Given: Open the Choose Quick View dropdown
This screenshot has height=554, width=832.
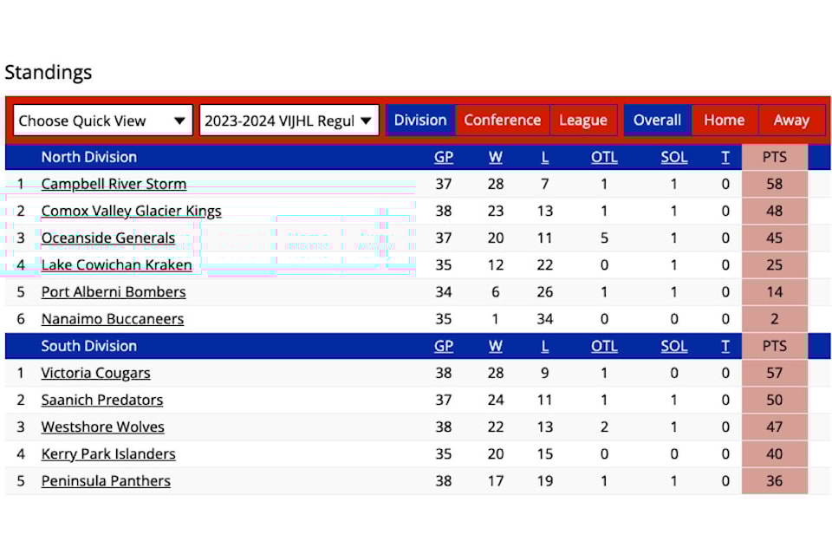Looking at the screenshot, I should point(103,121).
